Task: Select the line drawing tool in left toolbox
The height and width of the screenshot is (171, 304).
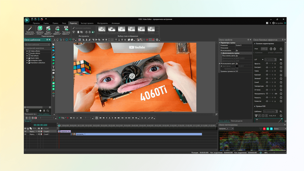Action: tap(54, 54)
